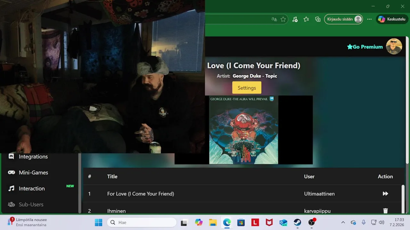Viewport: 410px width, 230px height.
Task: Click the Action column header
Action: coord(385,176)
